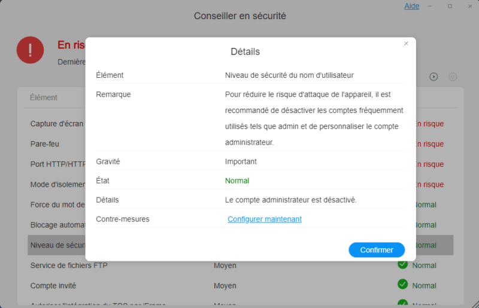
Task: Maximize the Conseiller en sécurité window
Action: [x=450, y=6]
